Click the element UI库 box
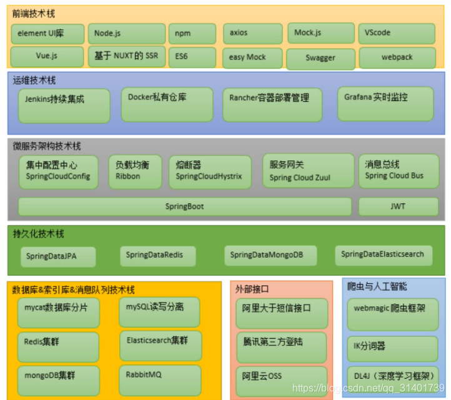451x400 pixels. 47,34
